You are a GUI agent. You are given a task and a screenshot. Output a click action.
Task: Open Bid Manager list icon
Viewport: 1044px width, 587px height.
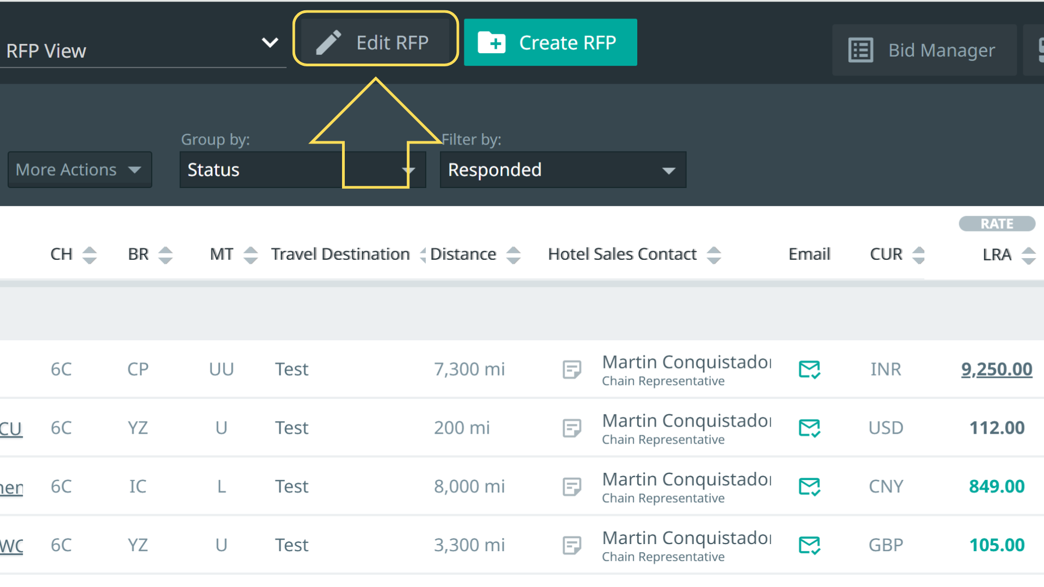pos(861,50)
